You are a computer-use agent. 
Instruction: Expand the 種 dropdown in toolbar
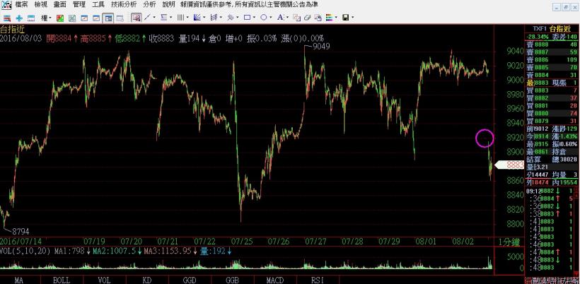(46, 17)
